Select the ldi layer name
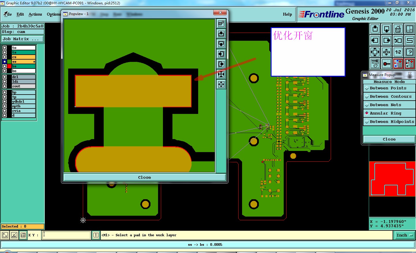416x253 pixels. point(23,82)
